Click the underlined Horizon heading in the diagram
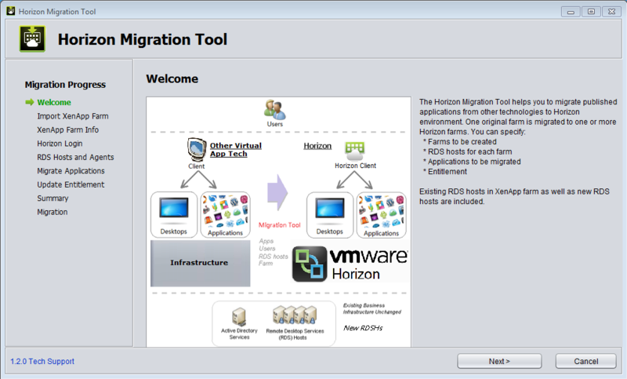This screenshot has height=379, width=627. 317,146
